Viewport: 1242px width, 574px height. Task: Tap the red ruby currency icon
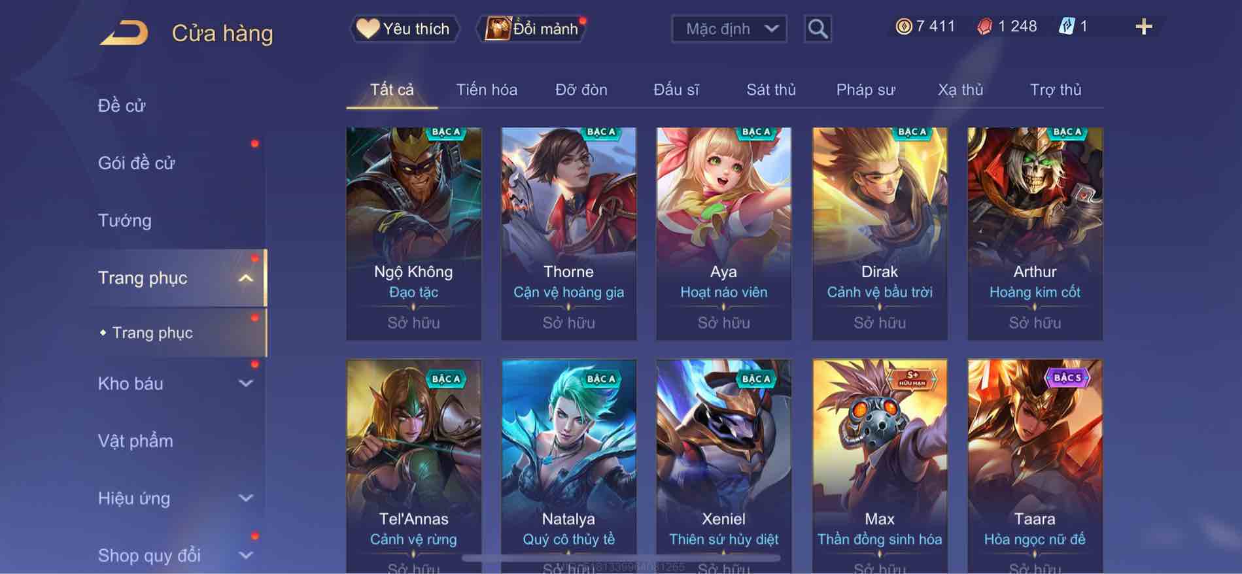(x=984, y=27)
